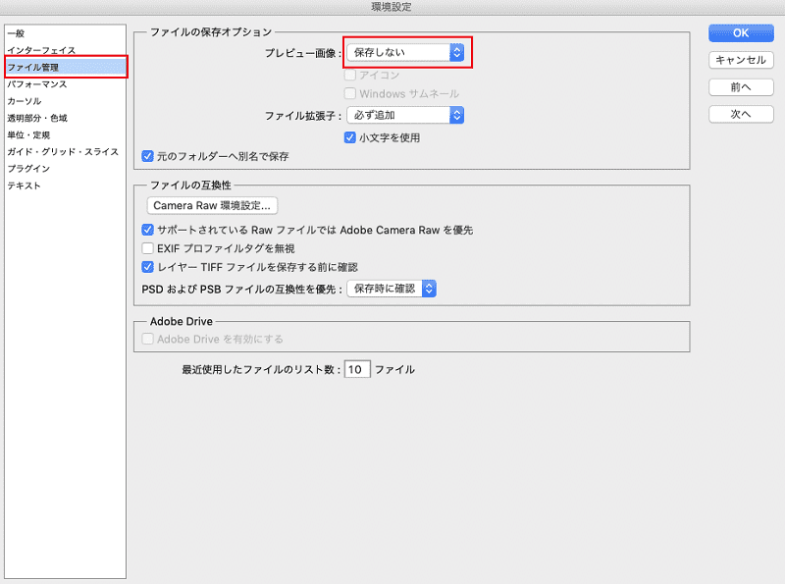Go to next page with 次へ

point(741,114)
